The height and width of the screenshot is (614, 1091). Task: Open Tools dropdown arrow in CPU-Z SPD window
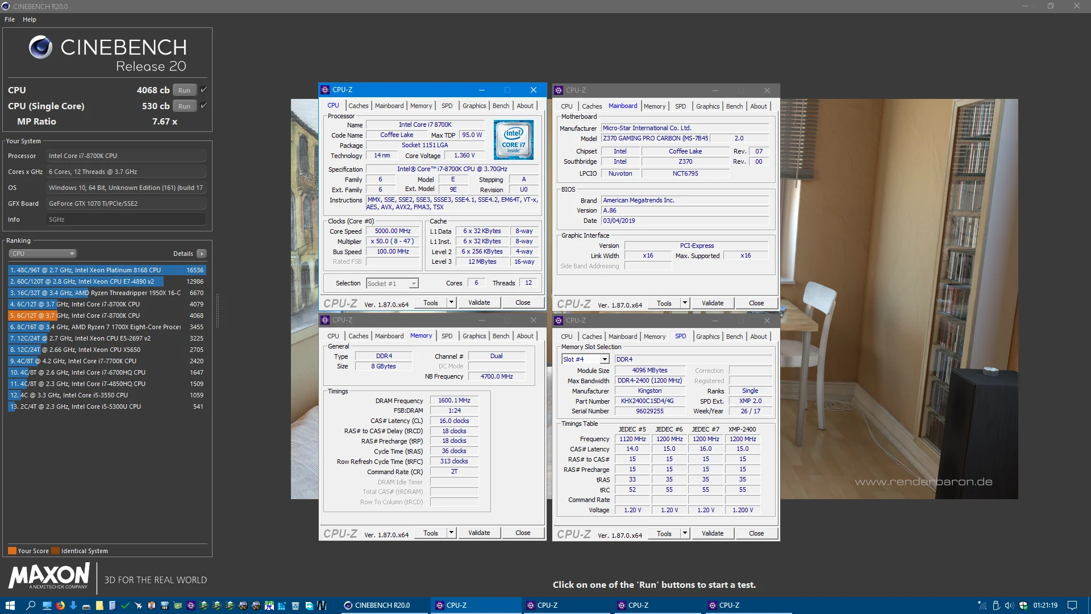tap(685, 533)
